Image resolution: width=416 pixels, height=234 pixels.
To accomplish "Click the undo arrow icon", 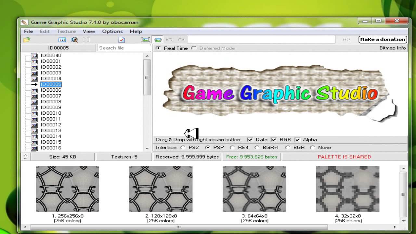I will (x=169, y=40).
